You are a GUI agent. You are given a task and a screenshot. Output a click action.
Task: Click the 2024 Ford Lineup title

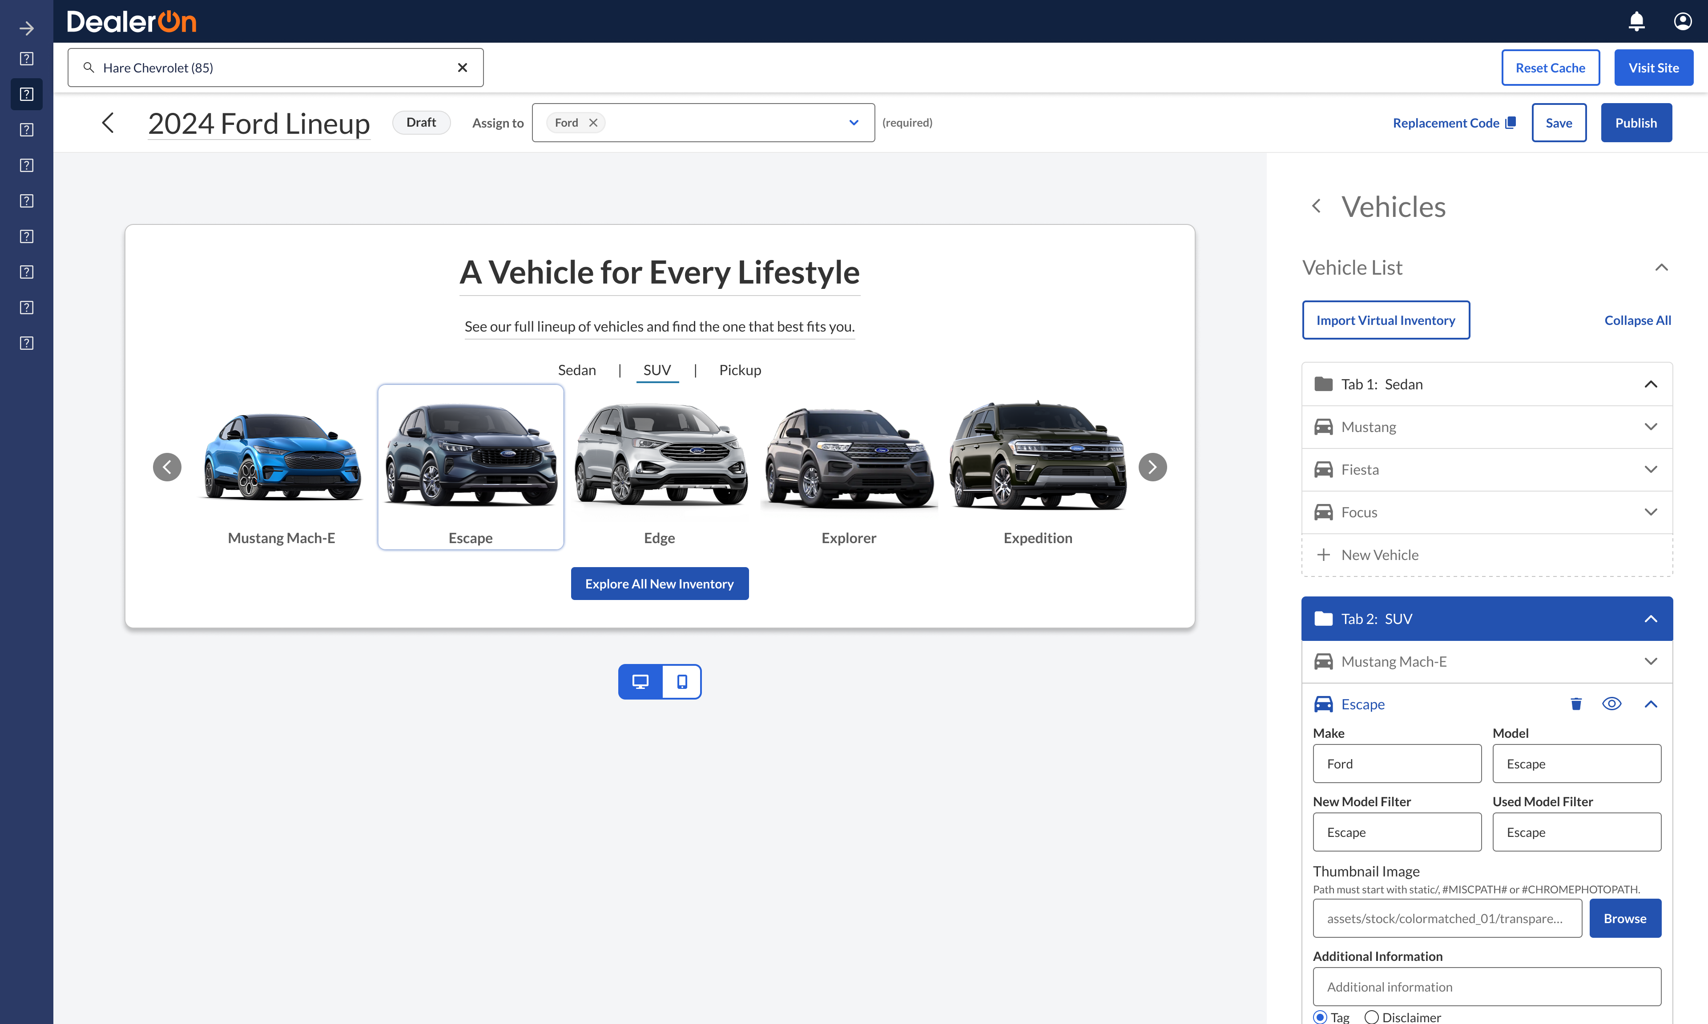tap(259, 124)
